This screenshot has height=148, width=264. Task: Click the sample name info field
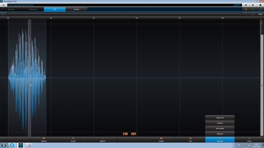pos(125,5)
